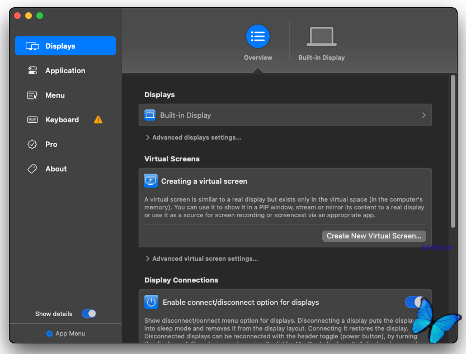
Task: Select Displays in the sidebar
Action: click(x=65, y=46)
